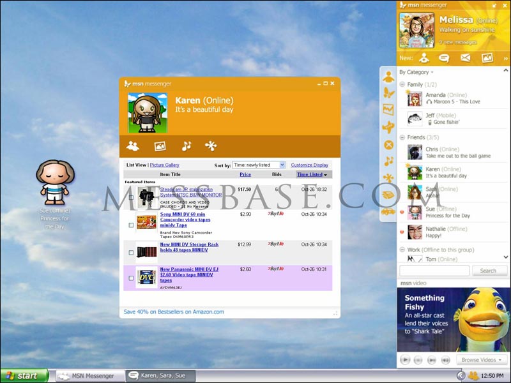
Task: Click the Save 40% on Bestsellers Amazon link
Action: point(174,312)
